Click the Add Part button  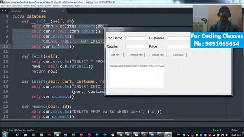[x=115, y=55]
